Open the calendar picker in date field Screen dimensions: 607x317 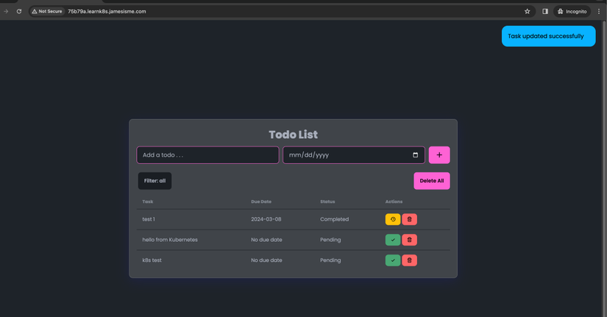click(415, 155)
